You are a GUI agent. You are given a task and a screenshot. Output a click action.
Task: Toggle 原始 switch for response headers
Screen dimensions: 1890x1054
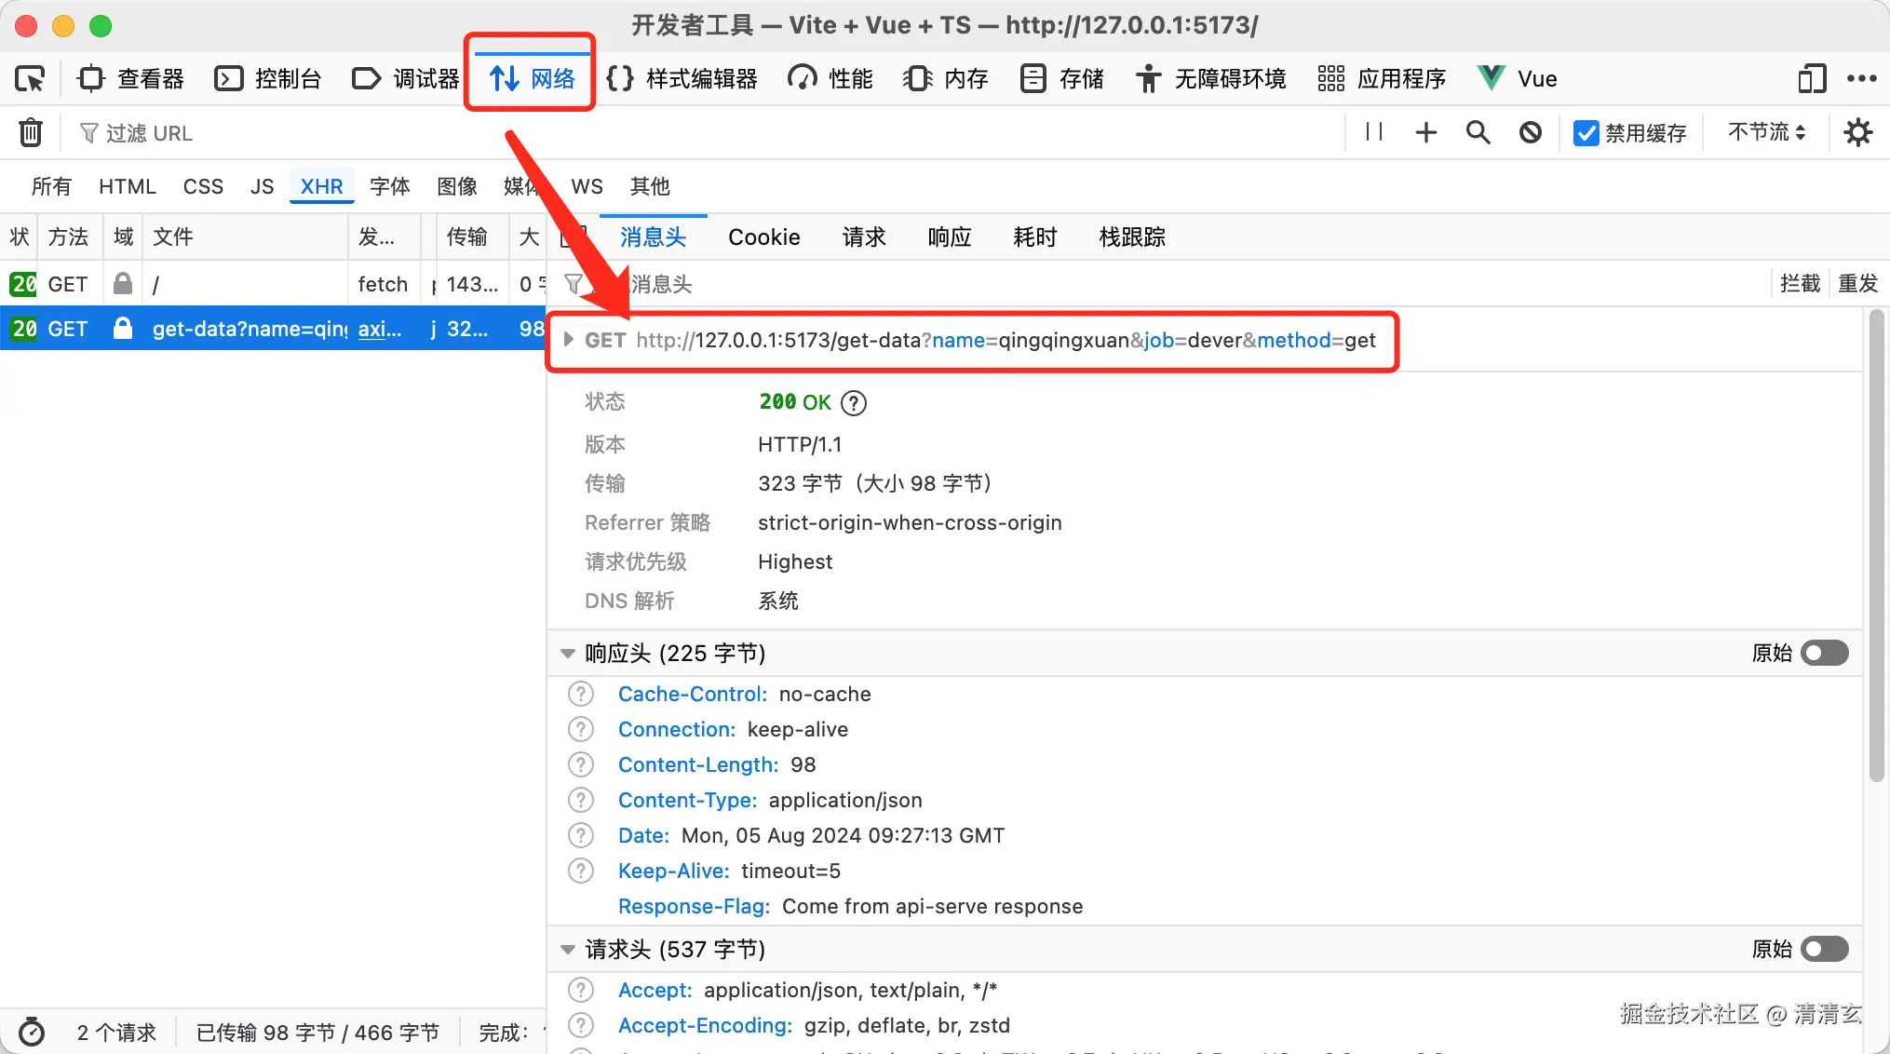1823,653
